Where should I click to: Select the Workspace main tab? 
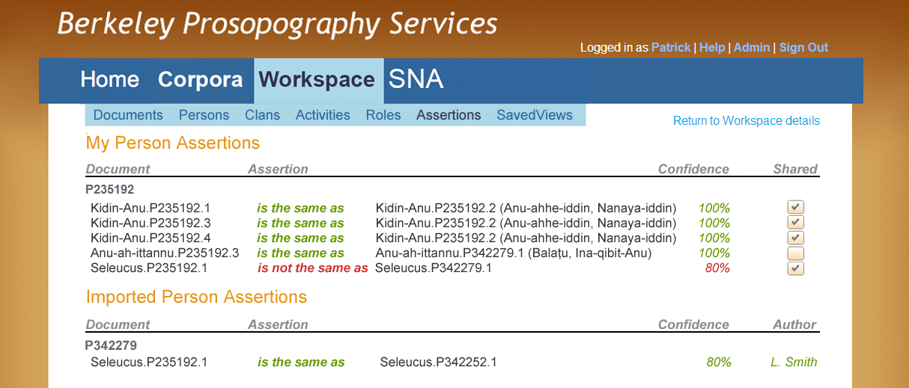pyautogui.click(x=317, y=79)
